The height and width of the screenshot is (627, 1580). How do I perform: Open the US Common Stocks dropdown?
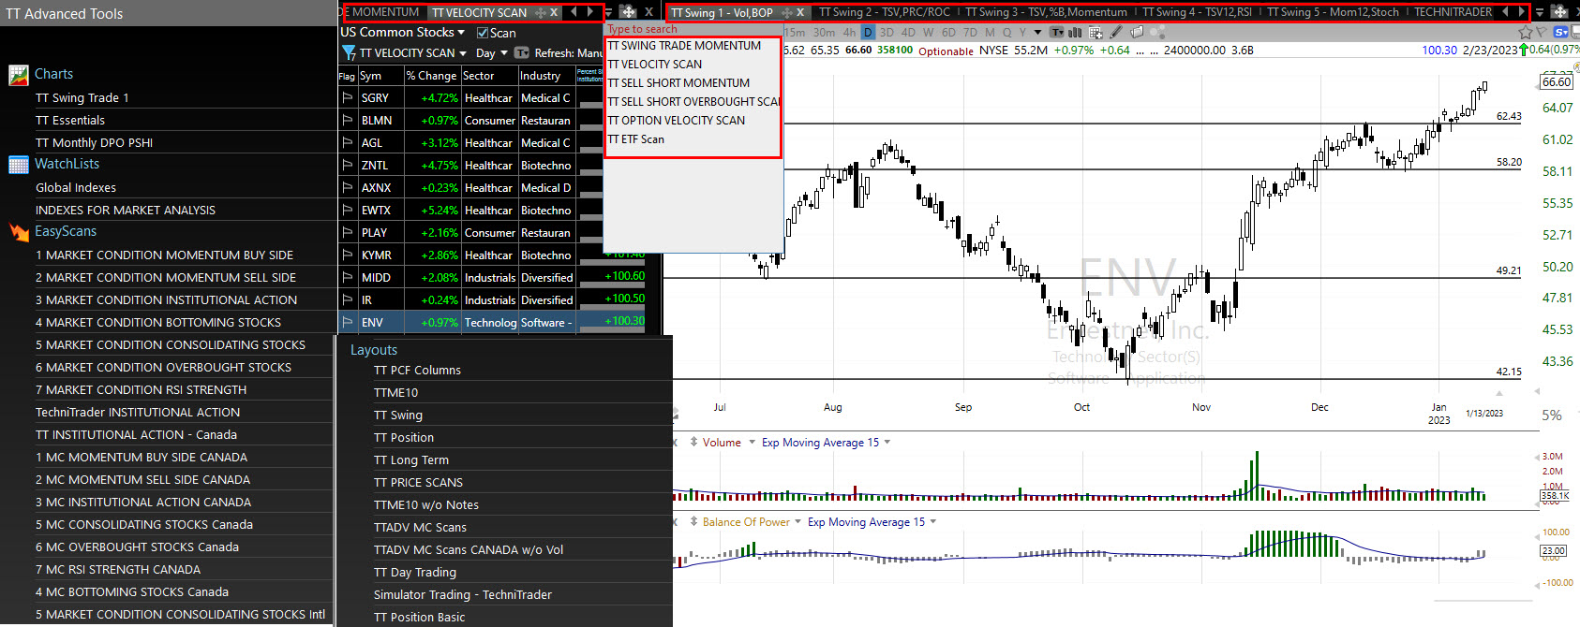click(x=402, y=32)
